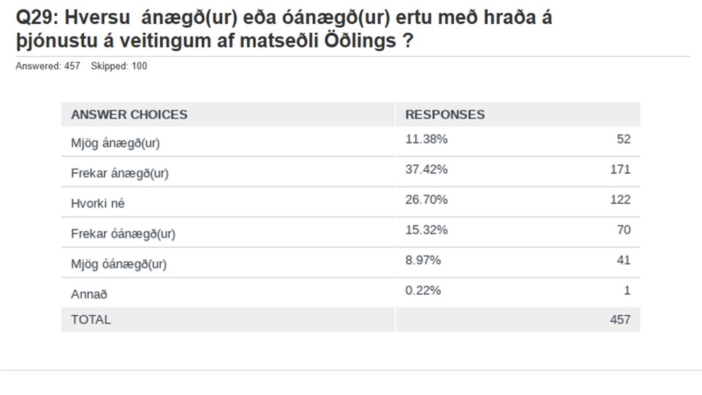The height and width of the screenshot is (395, 702).
Task: Select the 15.32% percentage value
Action: pyautogui.click(x=426, y=230)
